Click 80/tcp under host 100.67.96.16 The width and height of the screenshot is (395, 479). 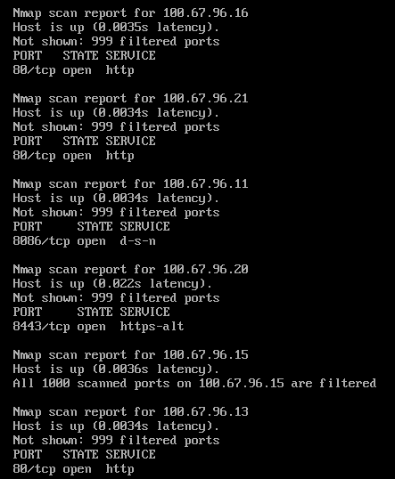pyautogui.click(x=34, y=70)
